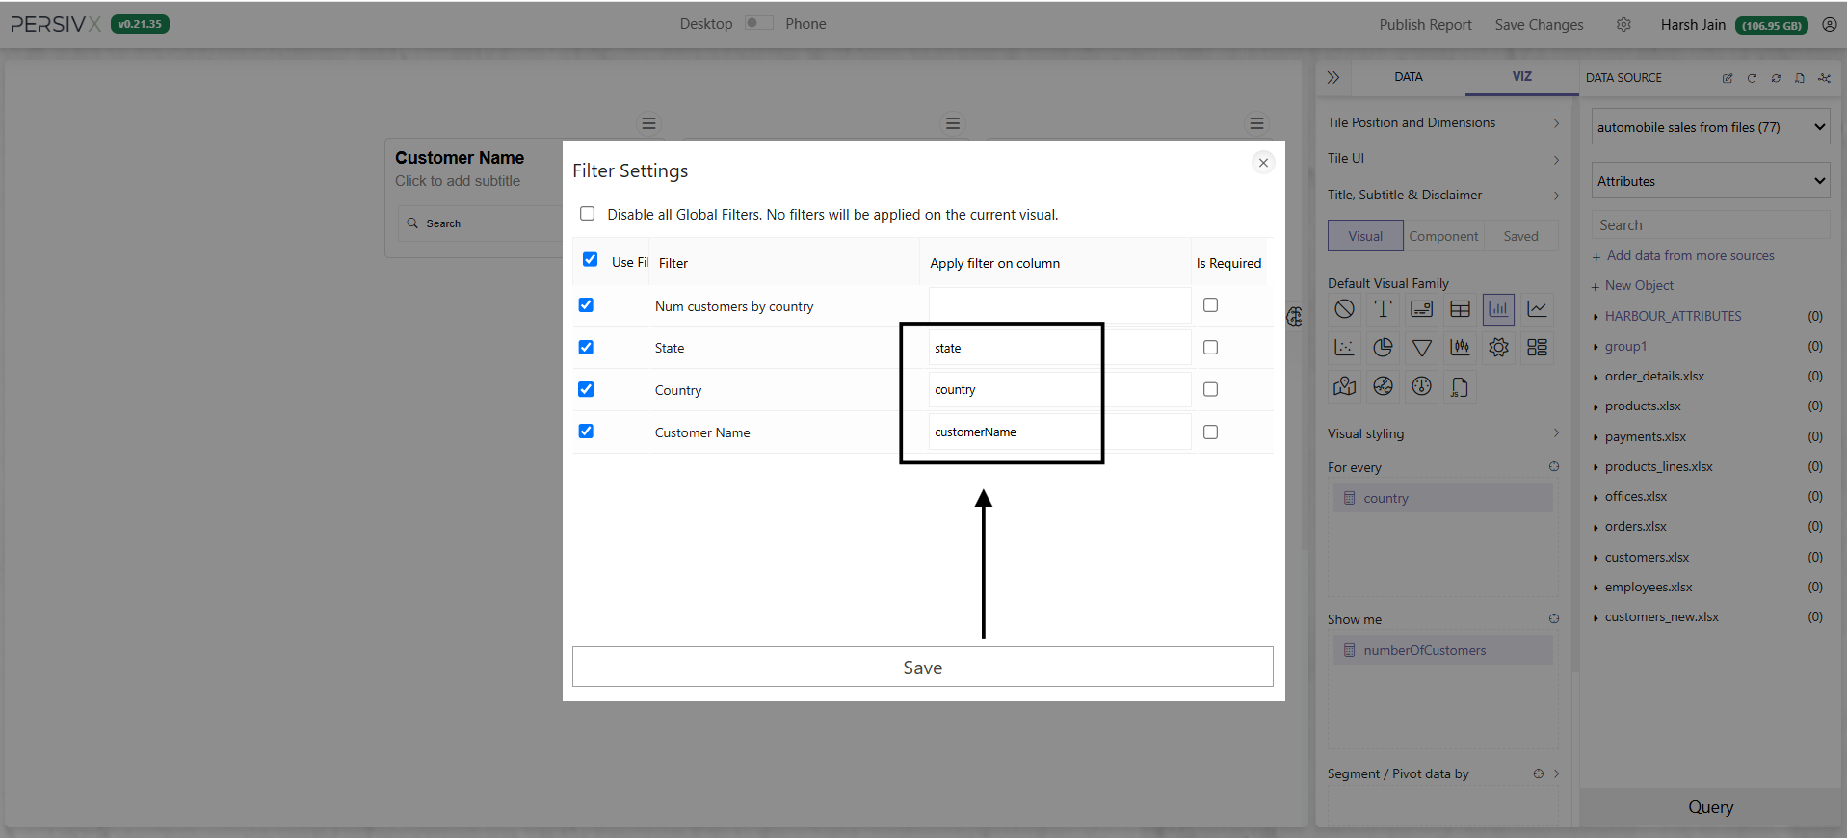Open the user profile icon

[x=1829, y=24]
